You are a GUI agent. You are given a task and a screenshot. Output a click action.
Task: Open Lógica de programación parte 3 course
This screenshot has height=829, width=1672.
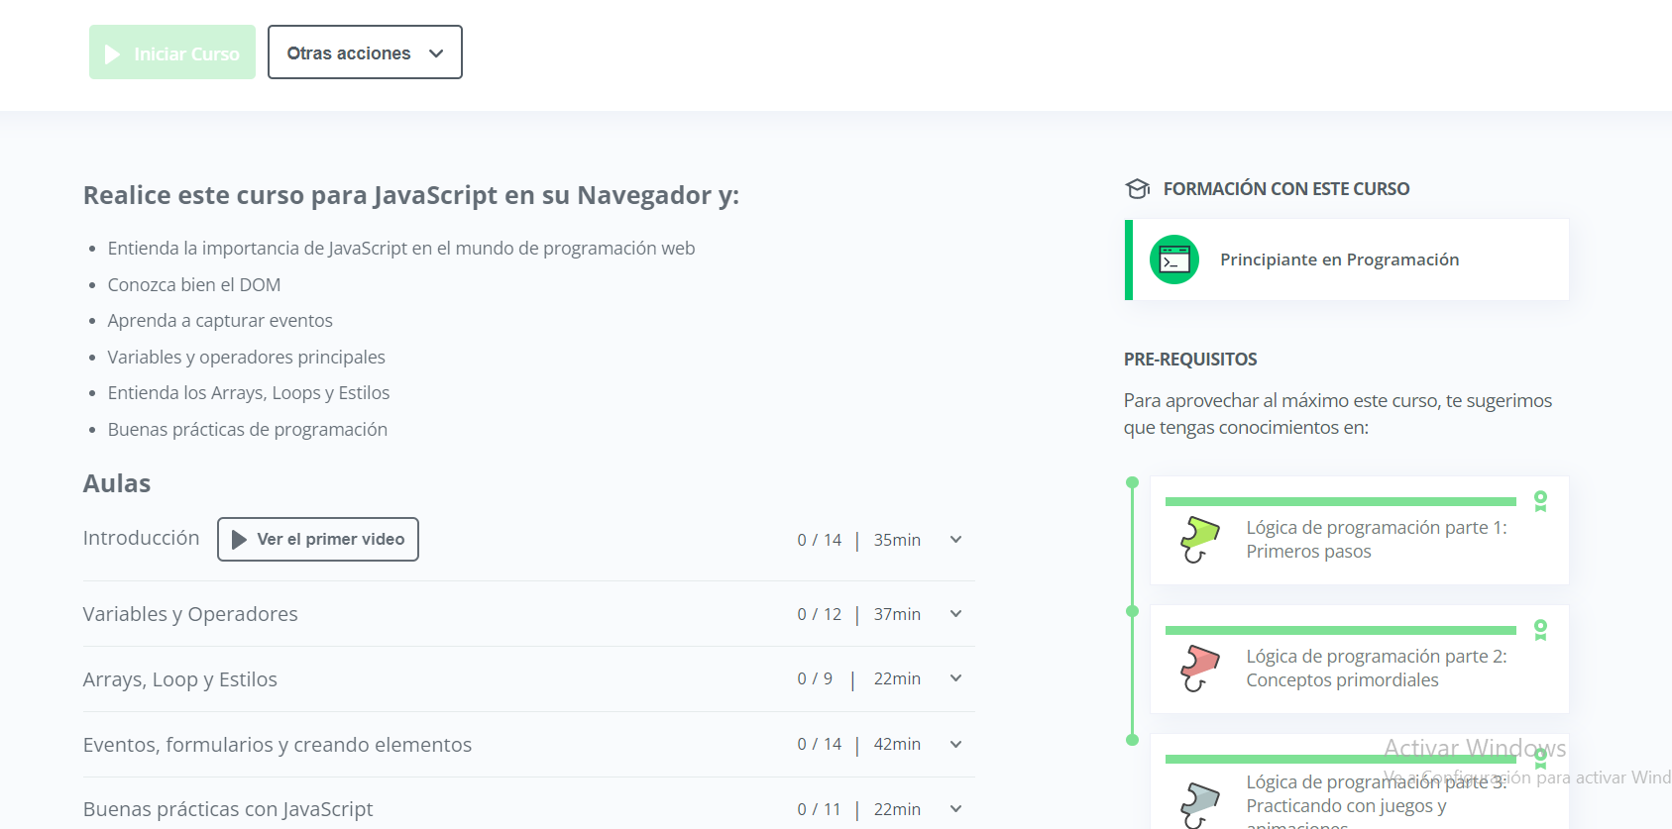[1360, 782]
